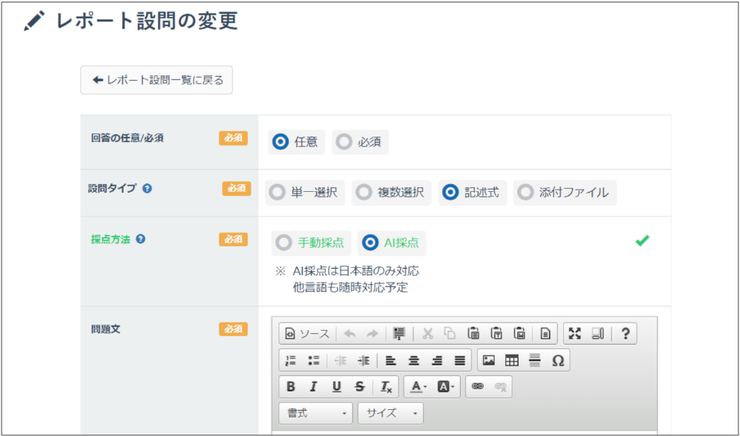Click the remove format (Tx) icon
Image resolution: width=740 pixels, height=436 pixels.
tap(386, 387)
